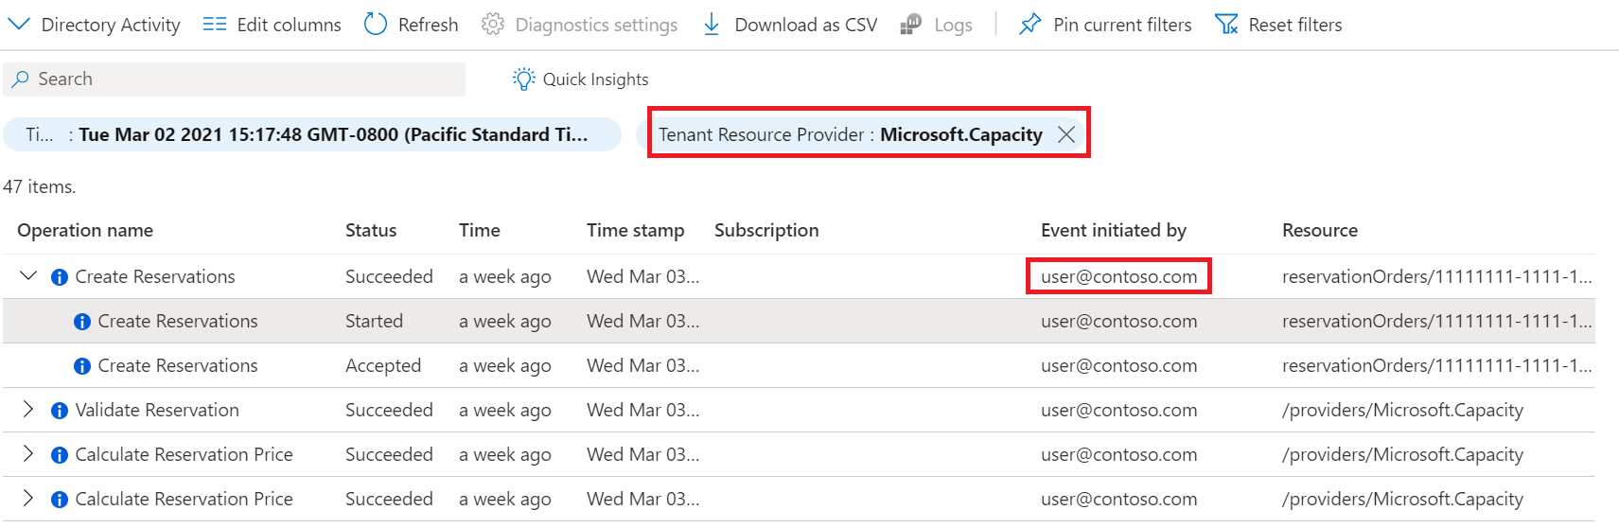
Task: Click the Diagnostics settings gear icon
Action: point(492,25)
